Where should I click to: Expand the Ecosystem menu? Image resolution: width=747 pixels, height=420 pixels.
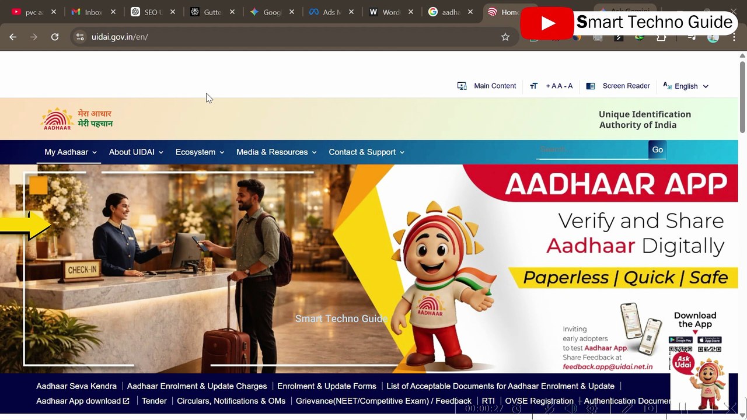pyautogui.click(x=200, y=152)
